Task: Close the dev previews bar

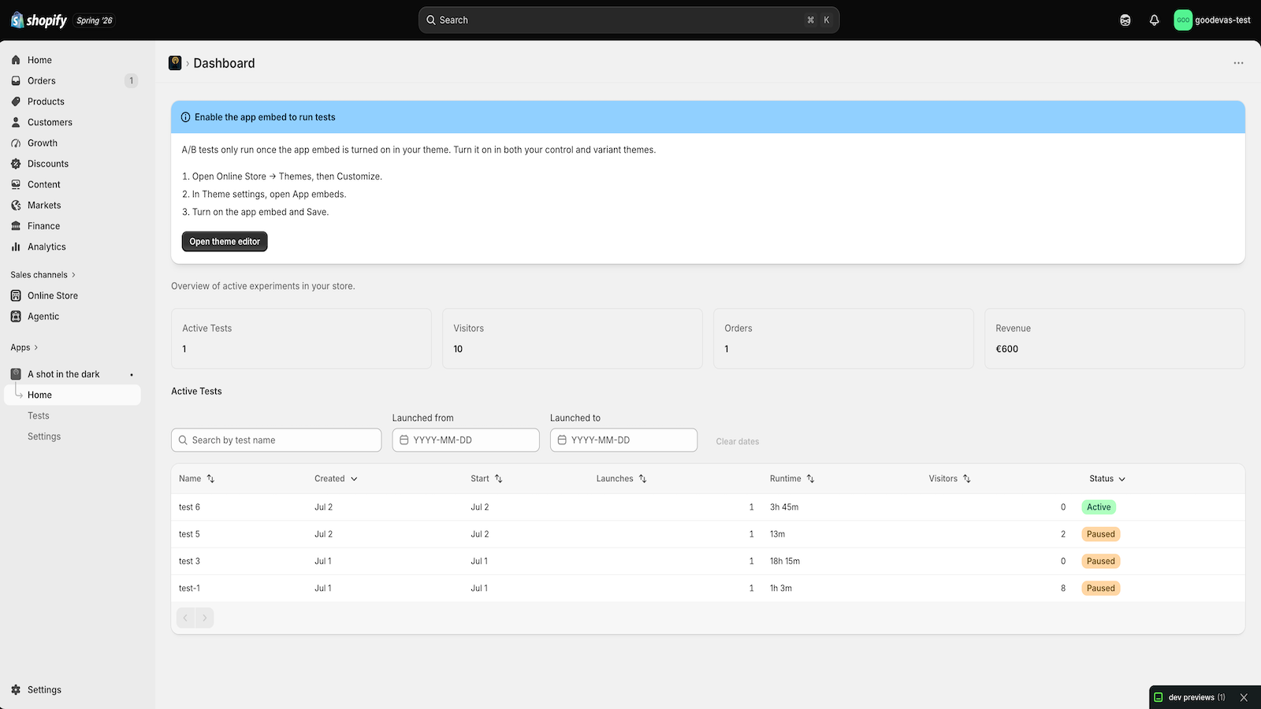Action: pos(1244,697)
